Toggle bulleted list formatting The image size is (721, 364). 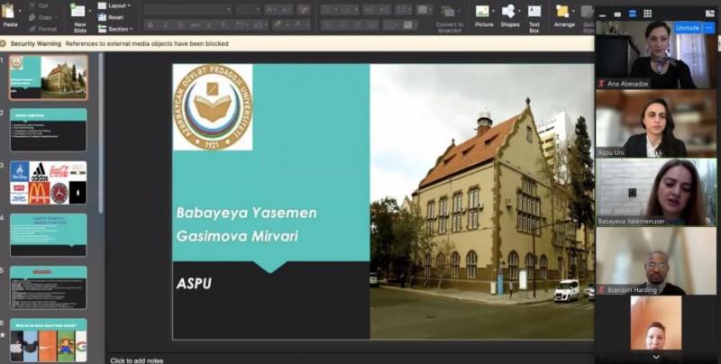point(326,10)
